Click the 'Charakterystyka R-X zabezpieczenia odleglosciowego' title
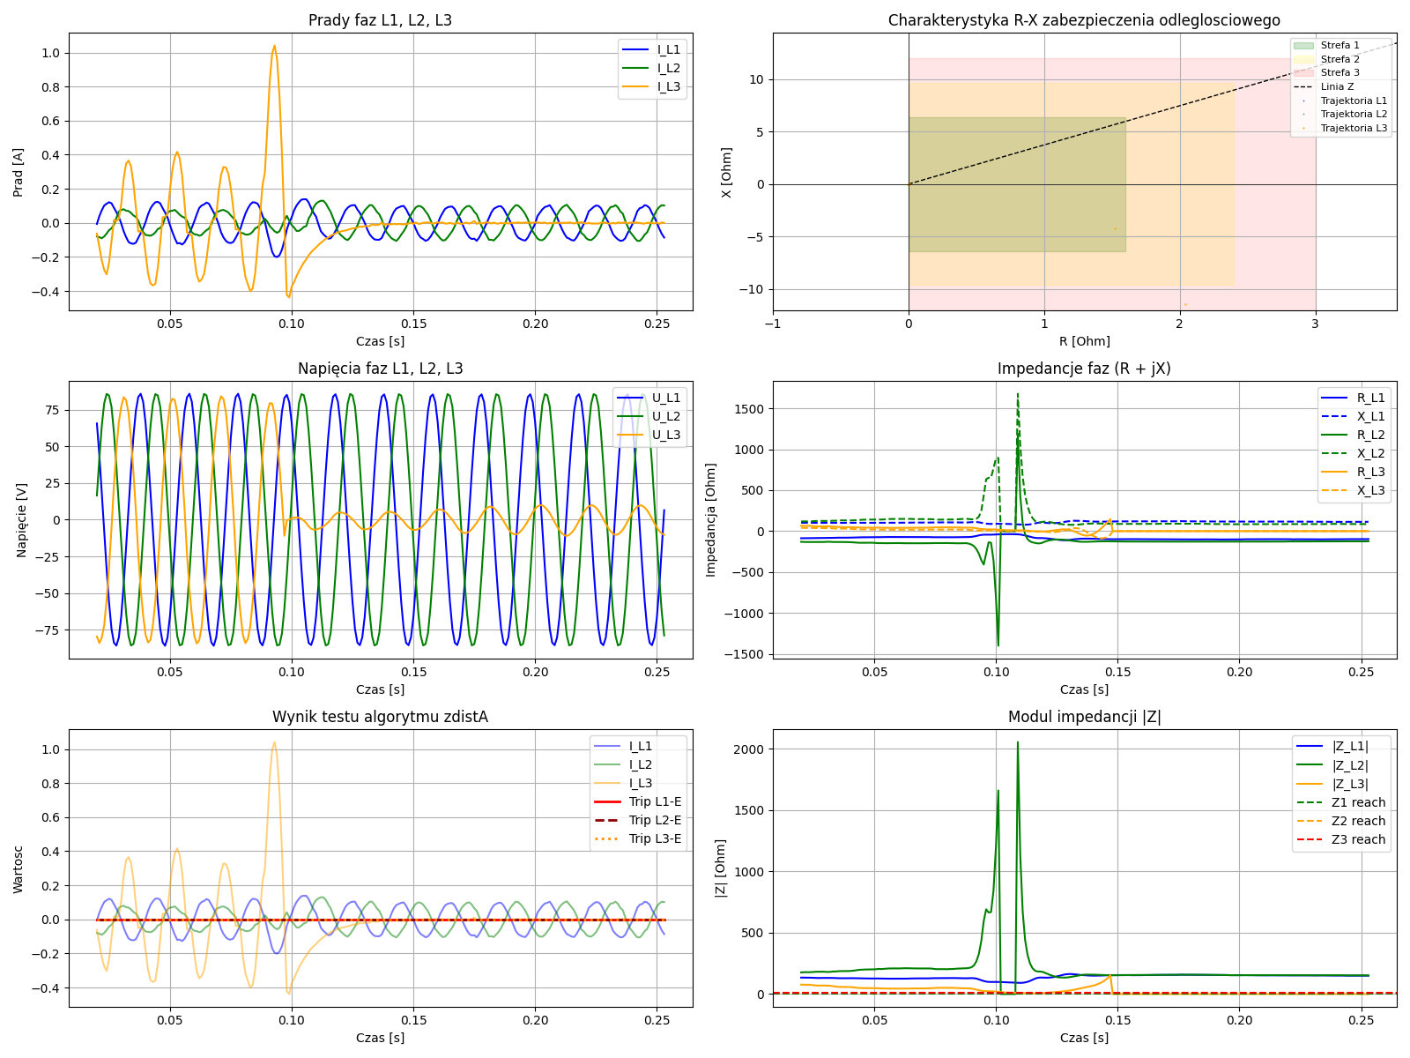 click(1084, 20)
